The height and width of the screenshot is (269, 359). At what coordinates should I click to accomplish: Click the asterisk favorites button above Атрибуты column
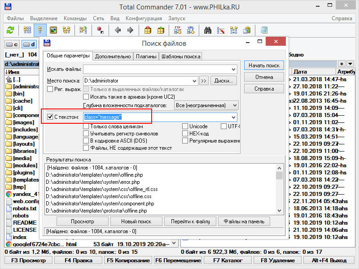point(341,64)
